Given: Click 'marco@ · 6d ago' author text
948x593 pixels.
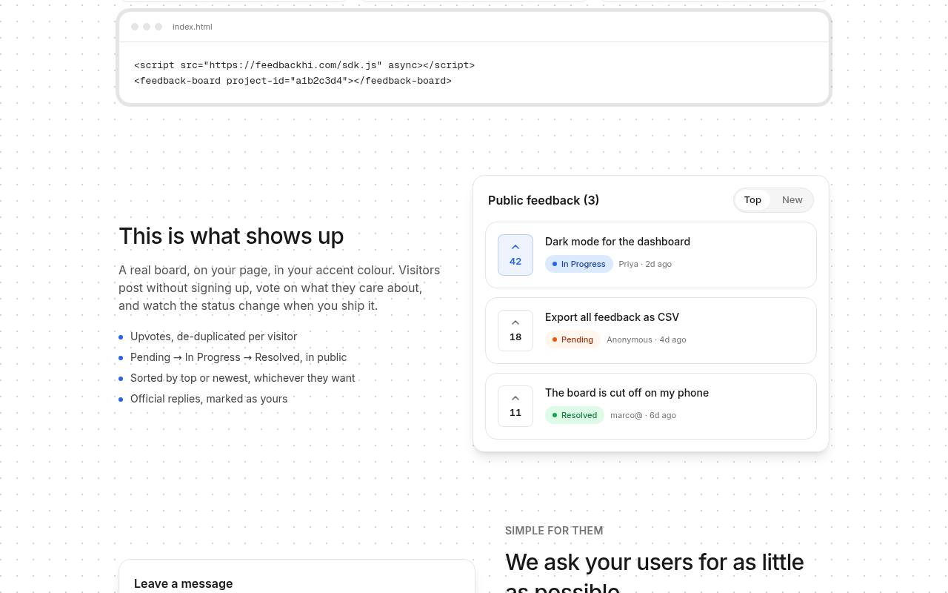Looking at the screenshot, I should click(x=643, y=415).
